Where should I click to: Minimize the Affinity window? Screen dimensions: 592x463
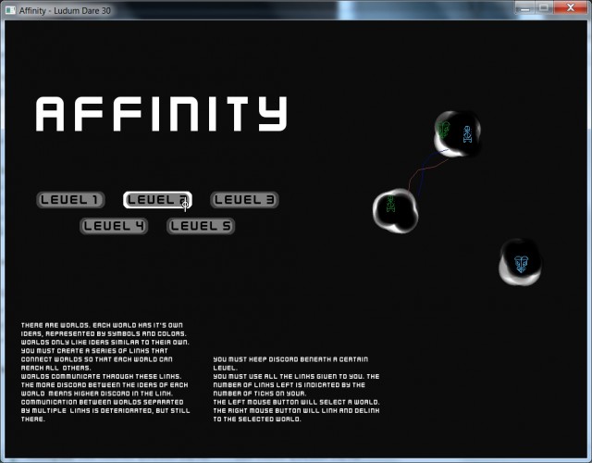[524, 7]
